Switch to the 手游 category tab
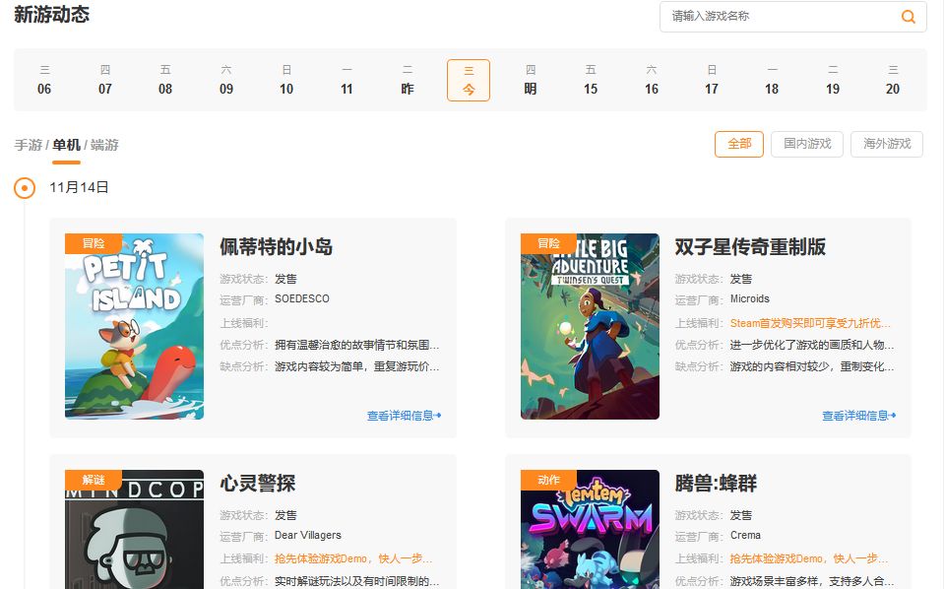 [29, 145]
